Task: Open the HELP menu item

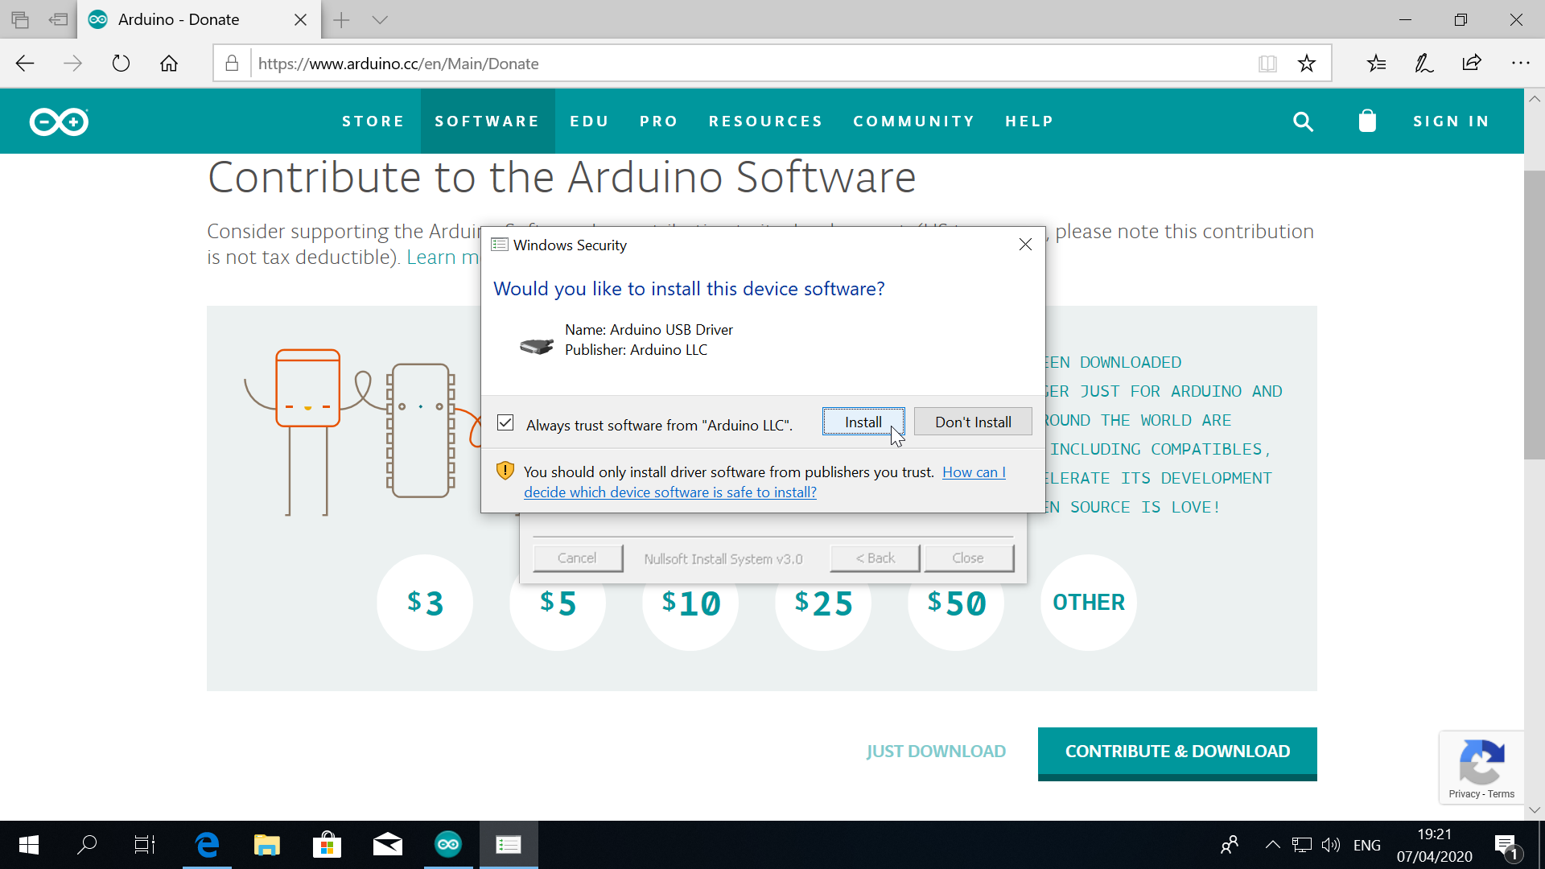Action: pyautogui.click(x=1030, y=121)
